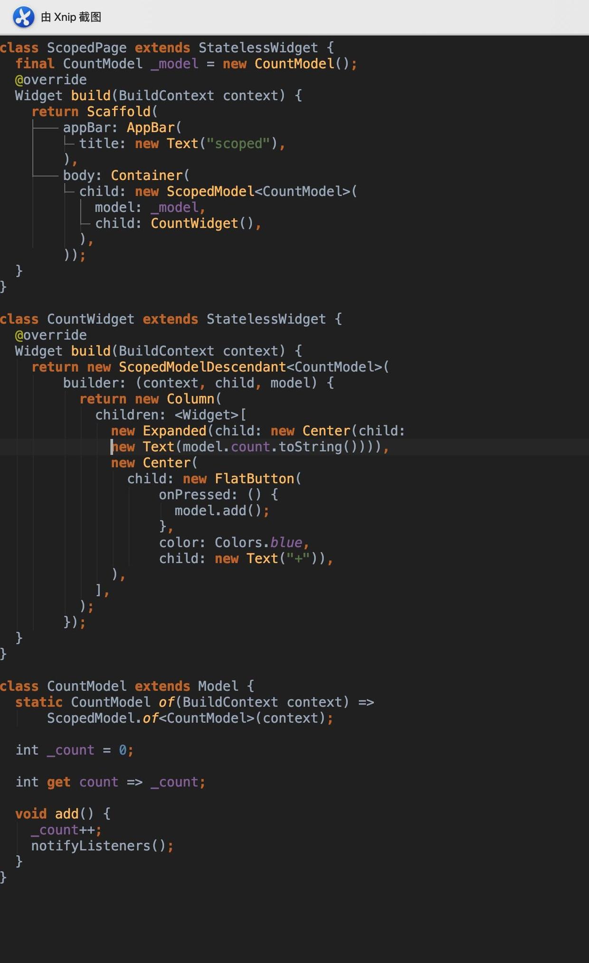Click the Colors.blue value

(x=258, y=543)
